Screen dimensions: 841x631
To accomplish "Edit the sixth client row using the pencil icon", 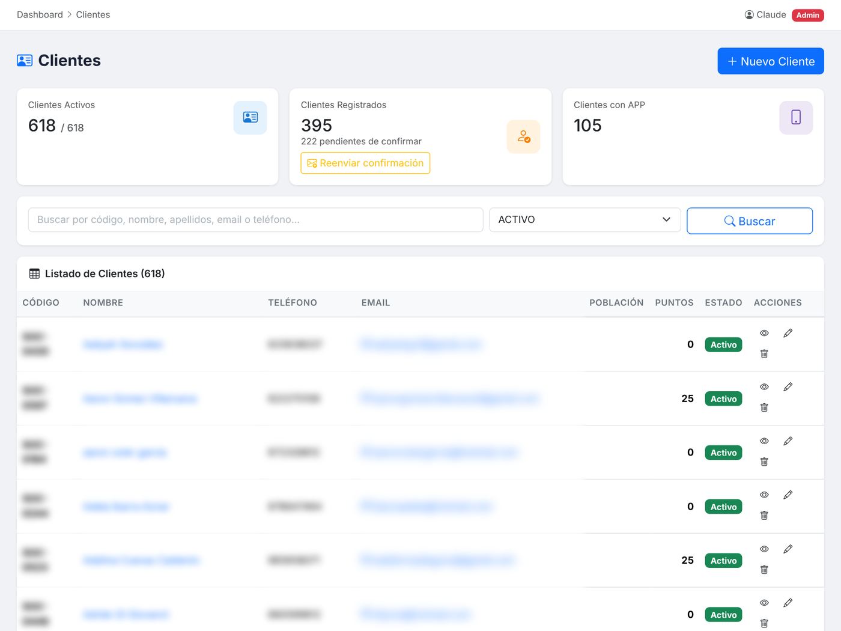I will tap(788, 603).
